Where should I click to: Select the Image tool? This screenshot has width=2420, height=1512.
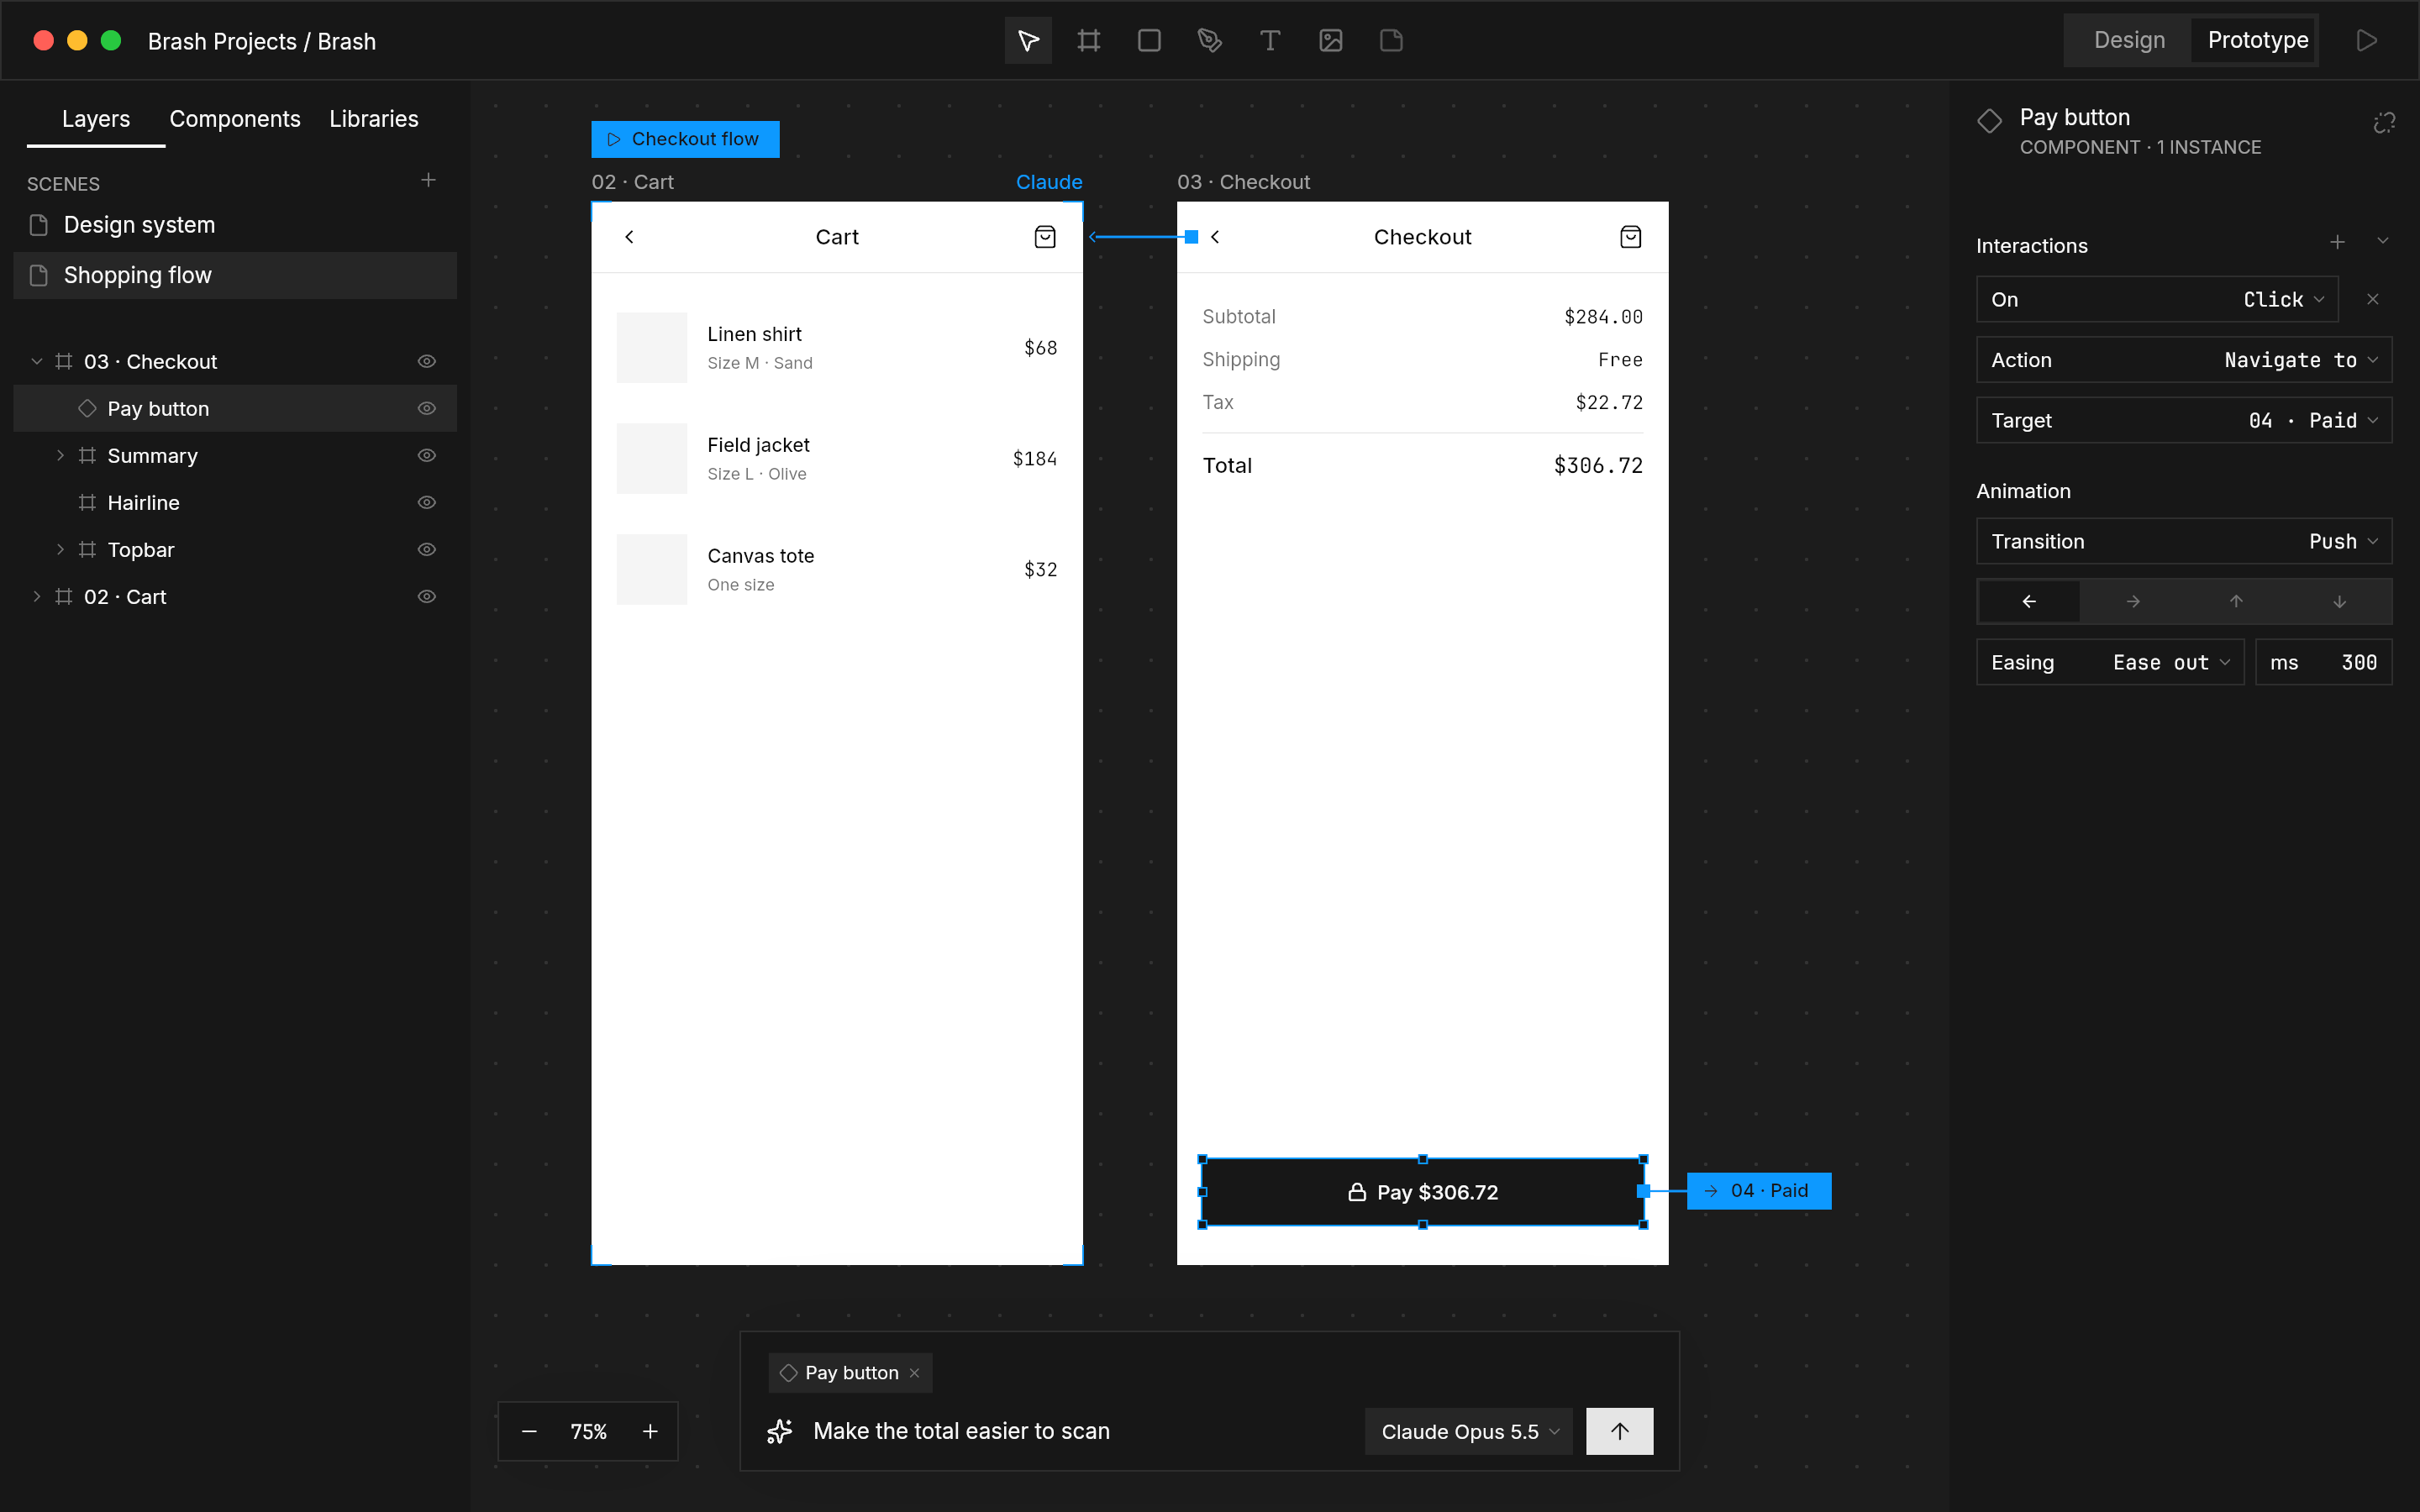(1331, 40)
